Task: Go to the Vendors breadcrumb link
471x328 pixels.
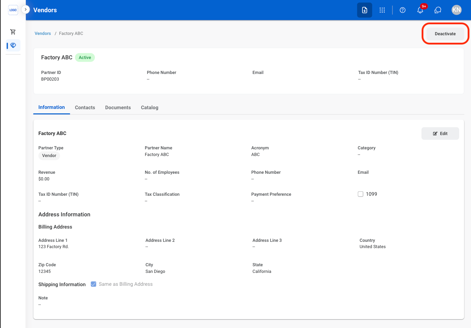Action: click(x=43, y=33)
